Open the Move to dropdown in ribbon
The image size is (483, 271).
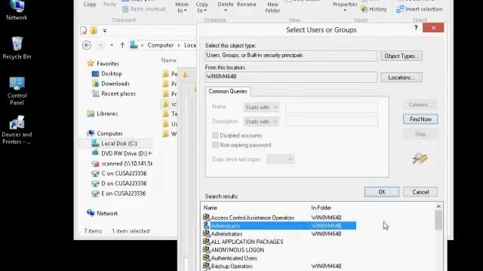181,7
